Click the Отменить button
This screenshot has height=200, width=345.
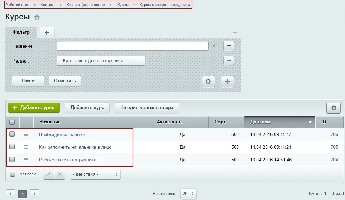[65, 81]
